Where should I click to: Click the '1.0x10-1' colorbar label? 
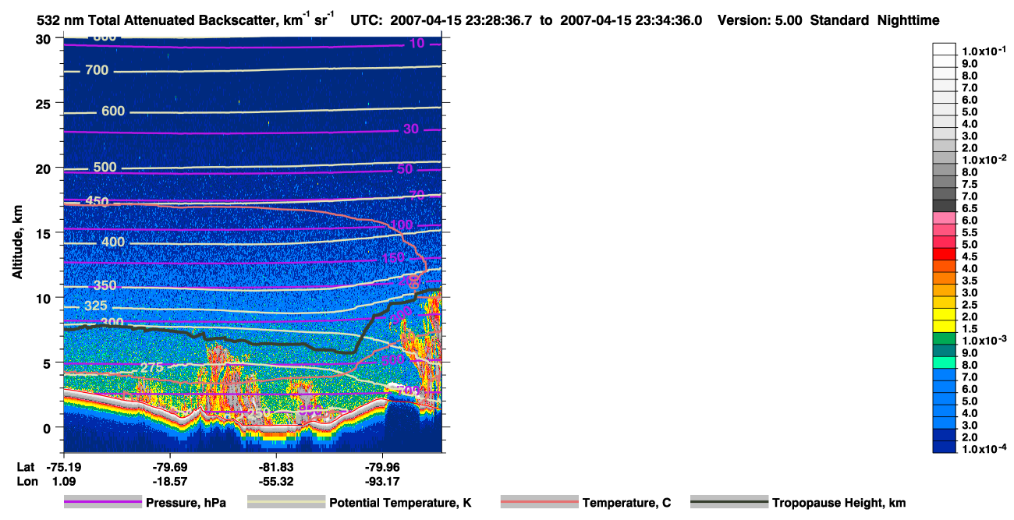(983, 50)
